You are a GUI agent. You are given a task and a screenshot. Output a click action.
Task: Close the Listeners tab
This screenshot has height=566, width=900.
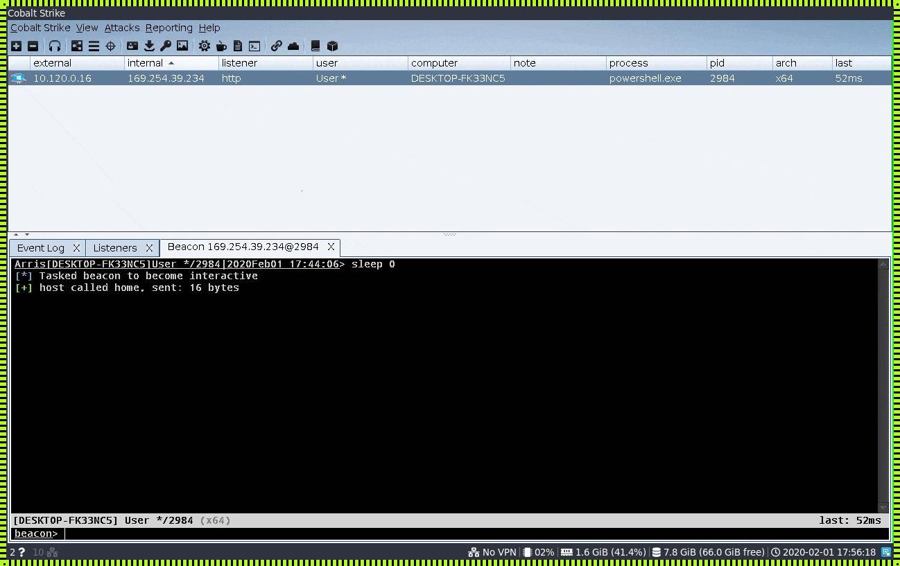point(148,248)
